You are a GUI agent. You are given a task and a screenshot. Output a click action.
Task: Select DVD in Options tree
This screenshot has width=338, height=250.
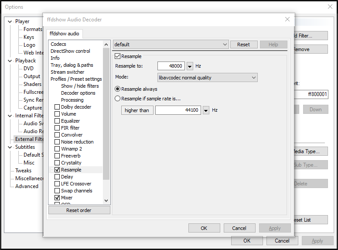(28, 68)
